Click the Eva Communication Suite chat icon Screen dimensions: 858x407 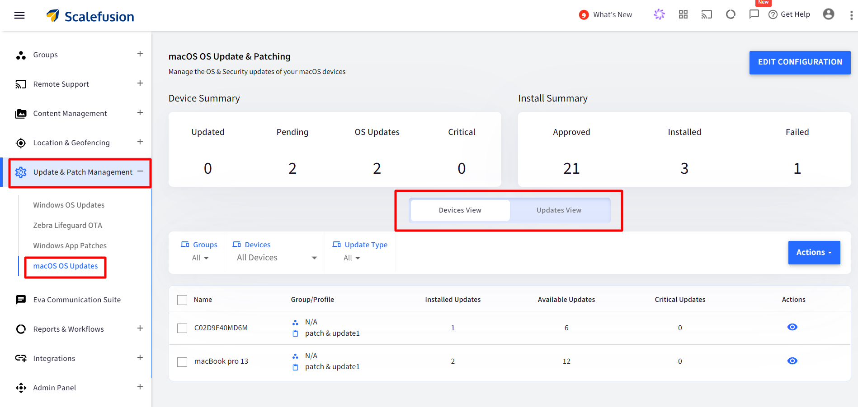click(21, 300)
